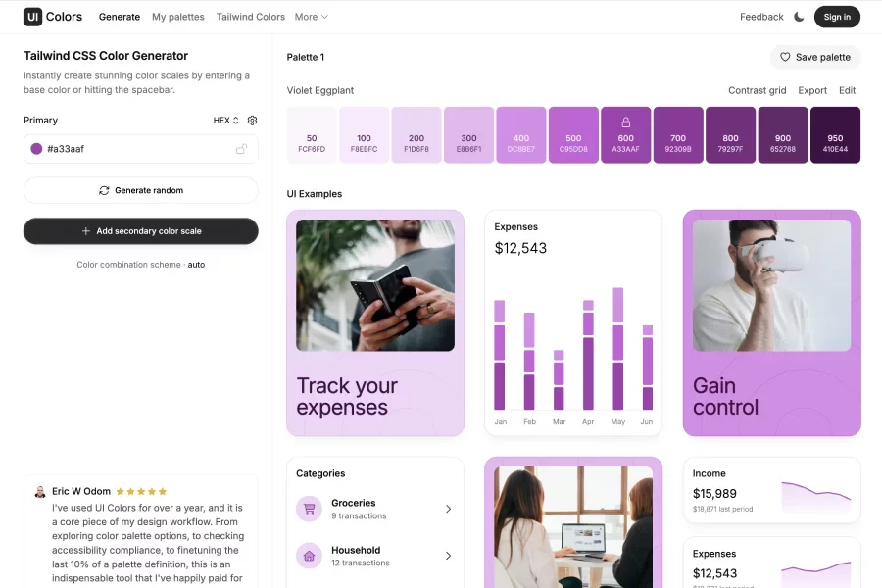Click the Groceries cart icon
The width and height of the screenshot is (882, 588).
[x=310, y=509]
